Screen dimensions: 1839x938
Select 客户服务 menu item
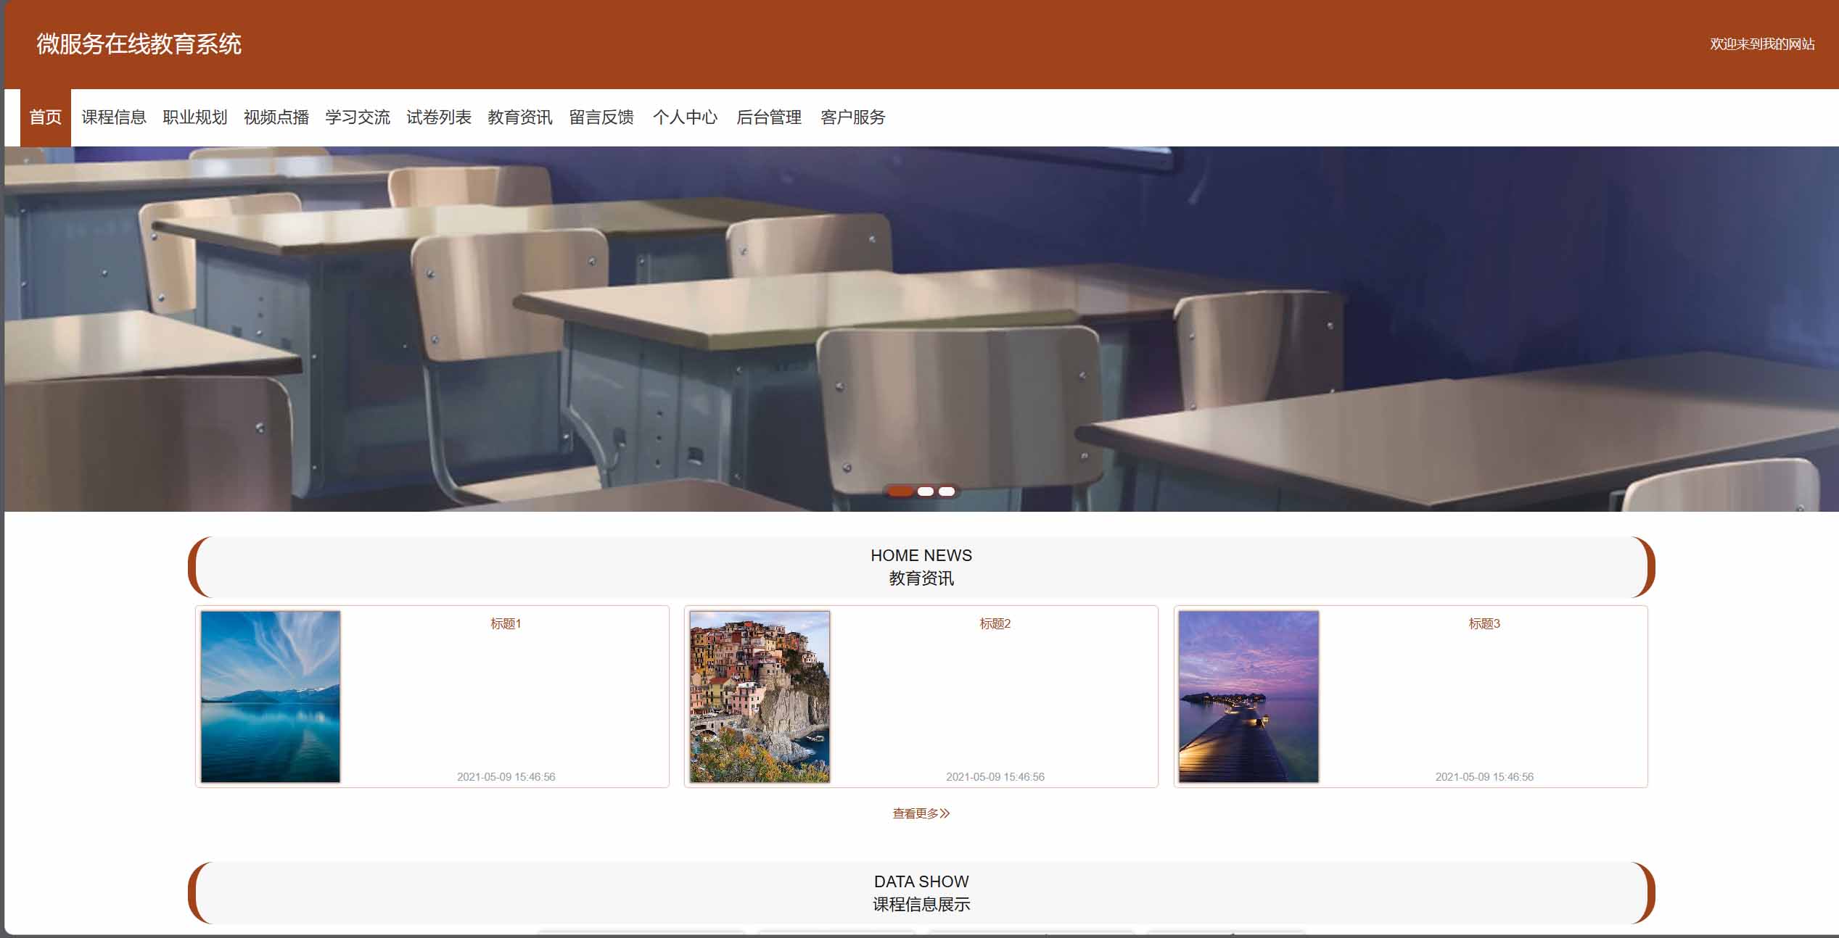pos(853,117)
